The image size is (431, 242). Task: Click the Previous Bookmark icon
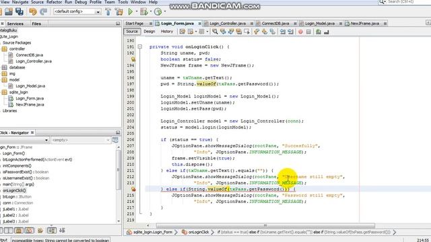pos(257,32)
